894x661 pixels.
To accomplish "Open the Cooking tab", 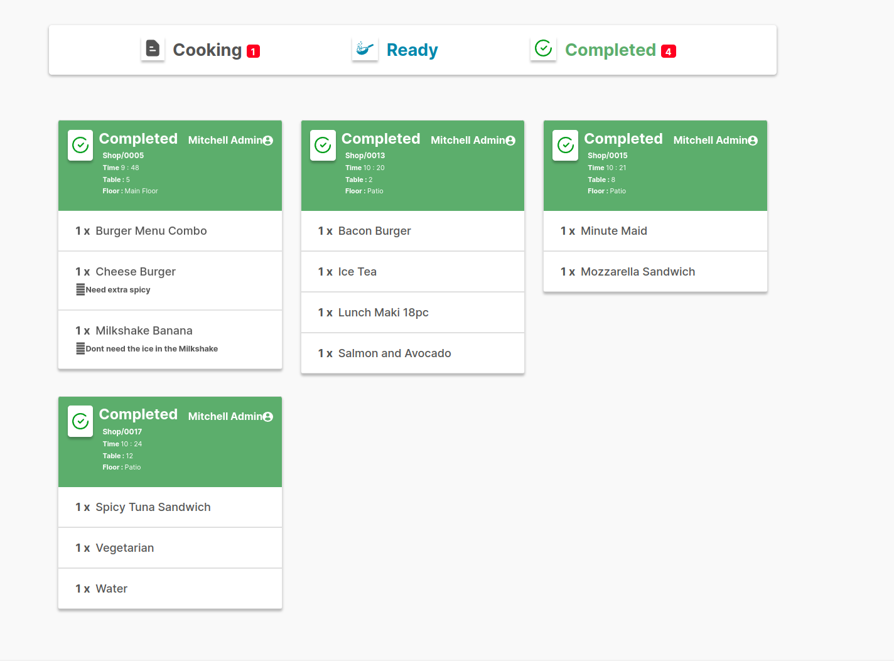I will pyautogui.click(x=207, y=50).
